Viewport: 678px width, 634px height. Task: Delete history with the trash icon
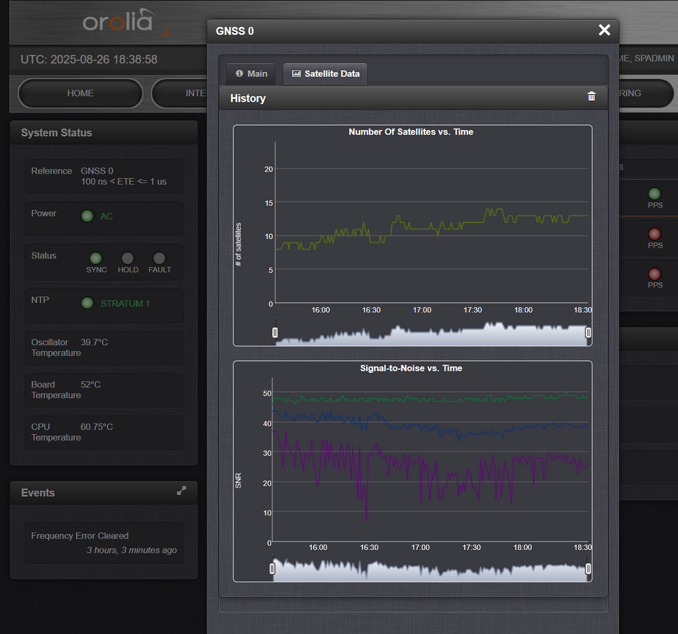(x=591, y=97)
